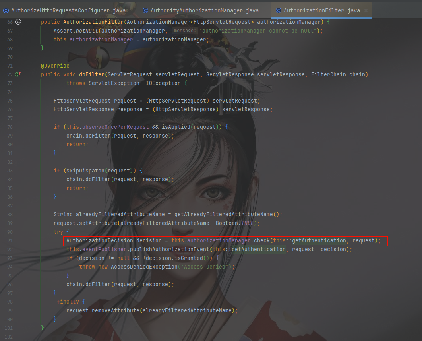Click the String type keyword on line 88

pos(63,214)
